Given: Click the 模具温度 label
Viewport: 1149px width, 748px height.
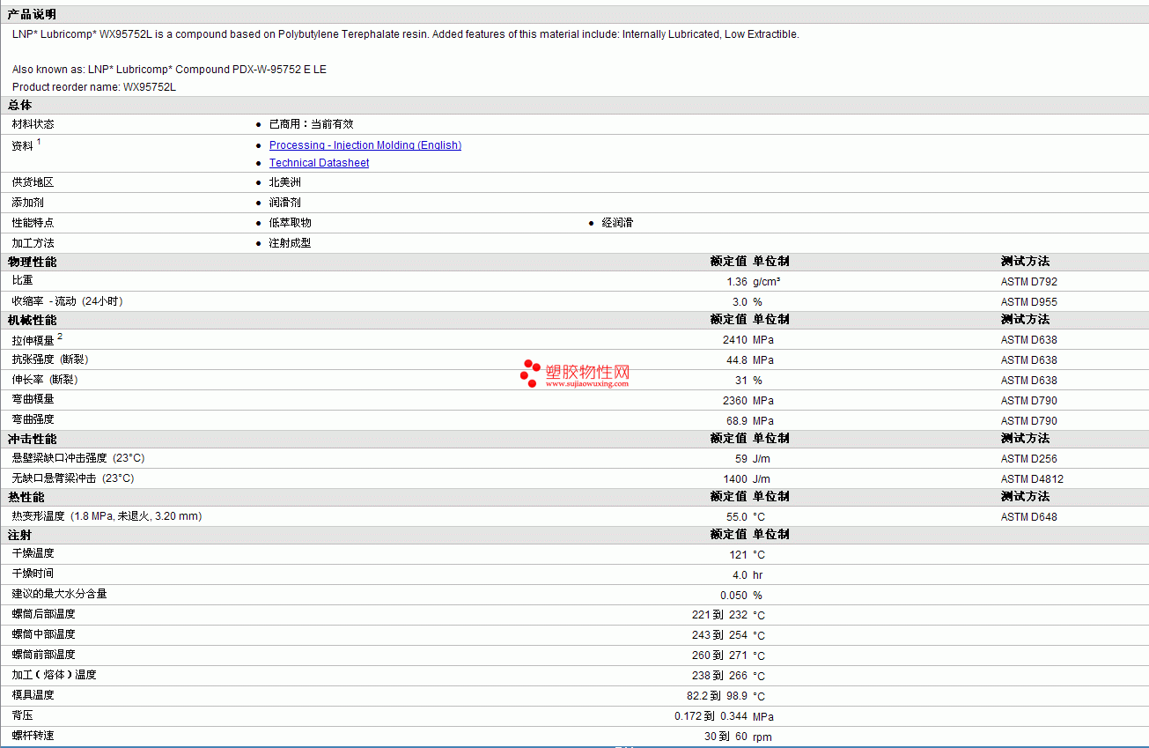Looking at the screenshot, I should [33, 695].
